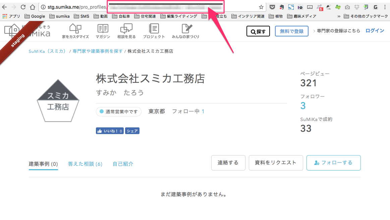This screenshot has height=220, width=390.
Task: Click the 連絡する button
Action: pyautogui.click(x=228, y=163)
